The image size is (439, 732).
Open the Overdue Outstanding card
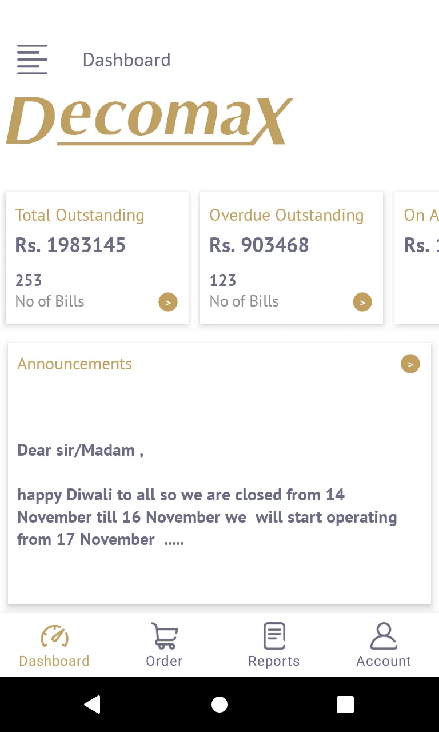tap(292, 258)
